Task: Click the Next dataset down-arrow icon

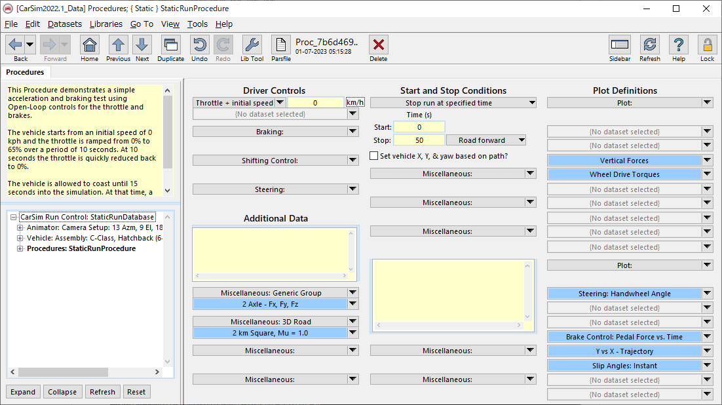Action: (x=142, y=45)
